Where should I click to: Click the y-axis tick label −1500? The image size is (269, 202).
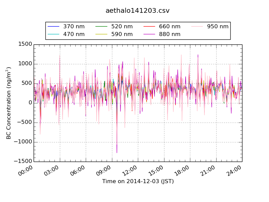23,161
